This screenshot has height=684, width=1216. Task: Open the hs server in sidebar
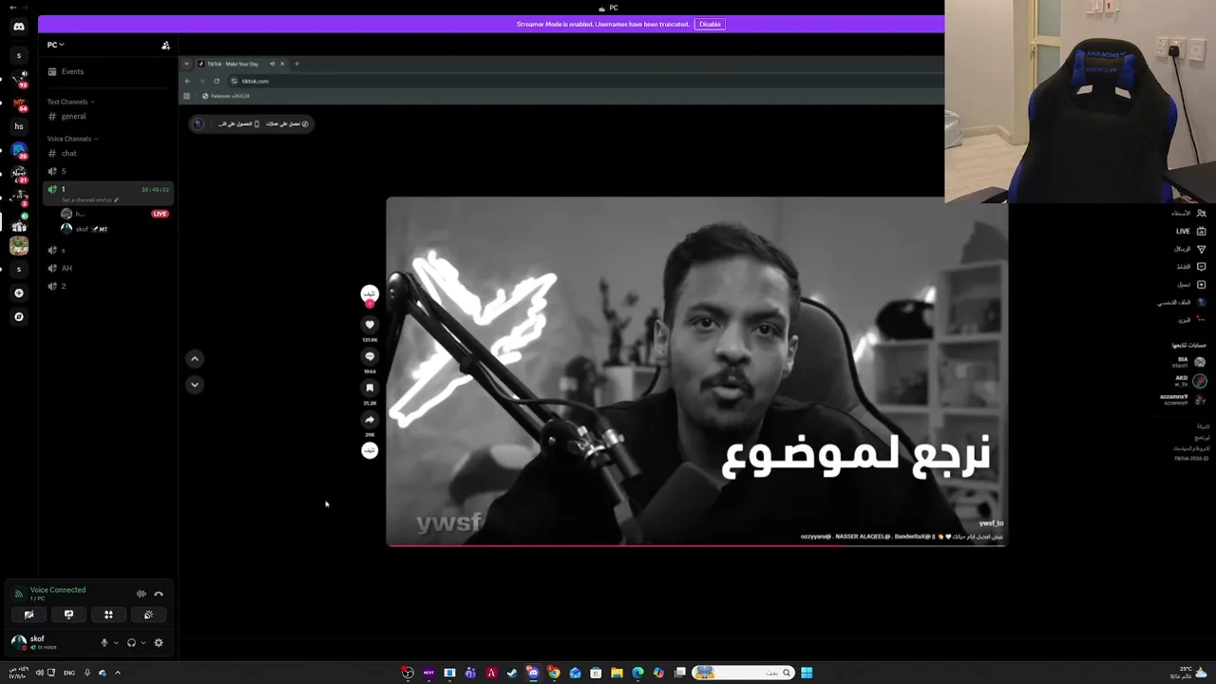tap(18, 126)
